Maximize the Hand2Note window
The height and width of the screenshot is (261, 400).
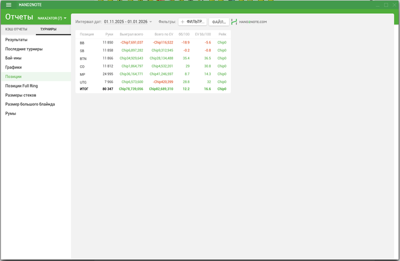pyautogui.click(x=386, y=5)
